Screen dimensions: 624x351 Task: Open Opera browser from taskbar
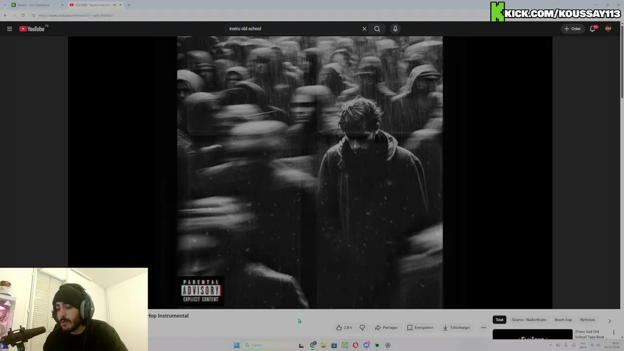(x=355, y=345)
